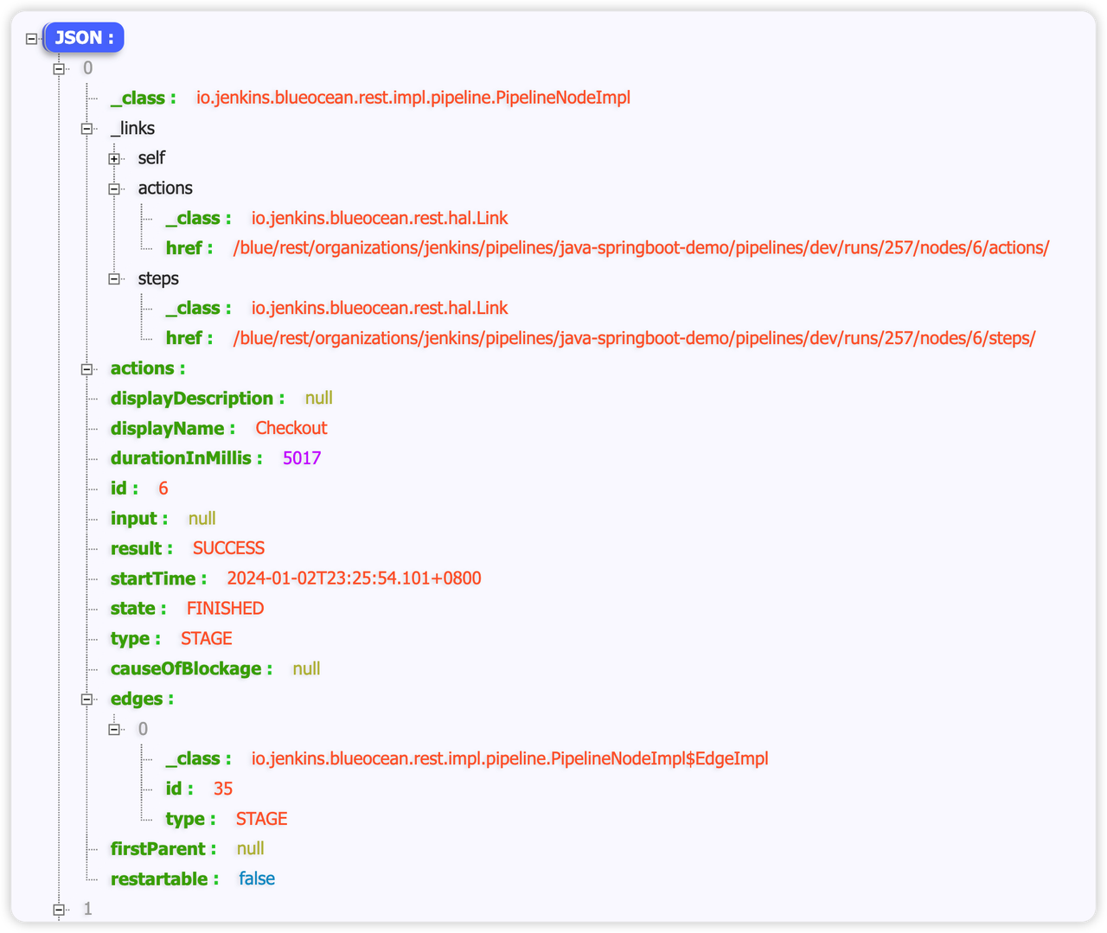Click the state value FINISHED
Screen dimensions: 1107x933
coord(226,609)
